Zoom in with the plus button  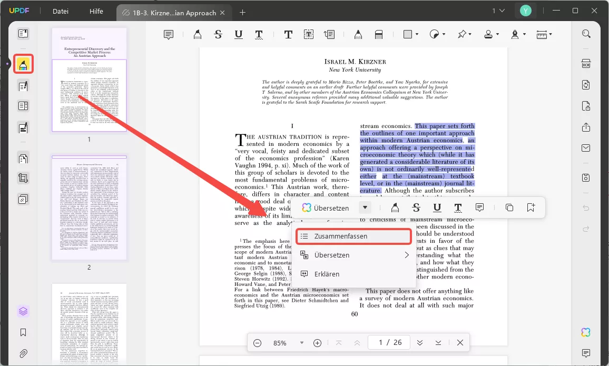[x=317, y=343]
